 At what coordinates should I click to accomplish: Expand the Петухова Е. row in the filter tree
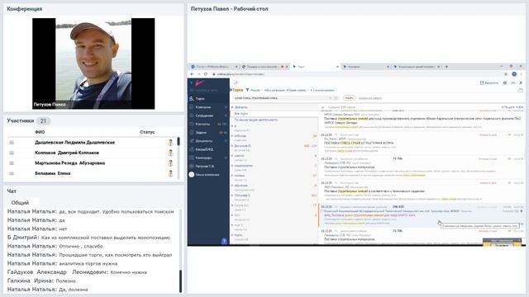pos(232,196)
